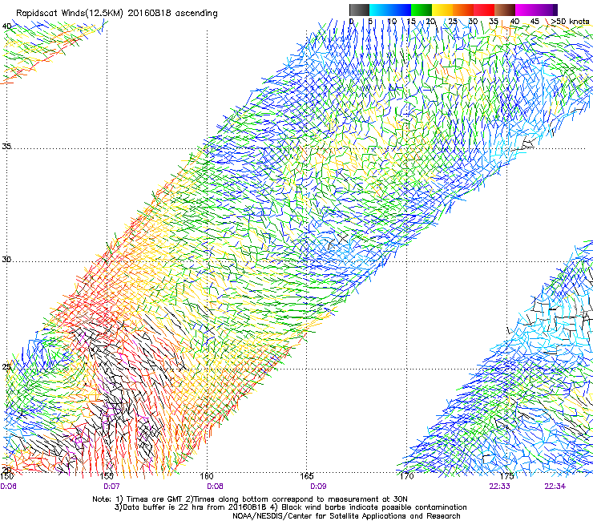The height and width of the screenshot is (521, 593).
Task: Click the title 'Rapidscat Winds(12.5KM) 20160818 ascending'
Action: click(117, 14)
